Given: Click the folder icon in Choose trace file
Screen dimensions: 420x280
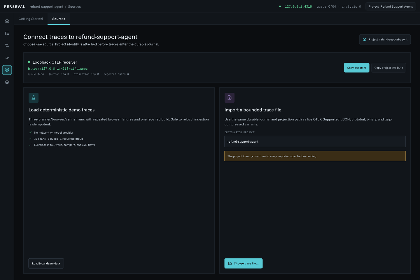Looking at the screenshot, I should pyautogui.click(x=230, y=263).
